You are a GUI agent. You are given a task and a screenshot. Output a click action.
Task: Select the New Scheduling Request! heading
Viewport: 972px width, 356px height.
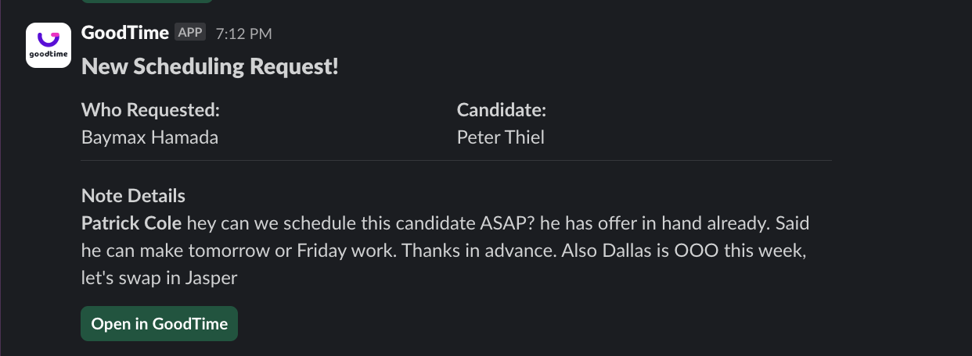(210, 67)
